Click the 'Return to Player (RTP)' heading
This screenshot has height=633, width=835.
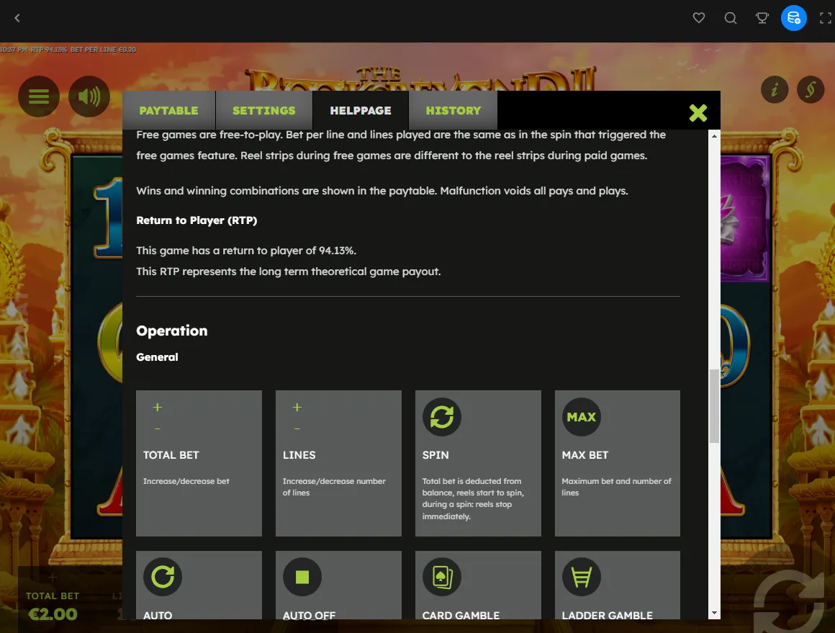click(197, 220)
